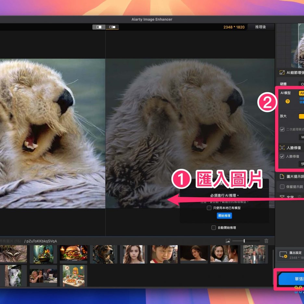This screenshot has width=304, height=304.
Task: Uncheck the 人臉修復 checkbox
Action: coord(282,156)
